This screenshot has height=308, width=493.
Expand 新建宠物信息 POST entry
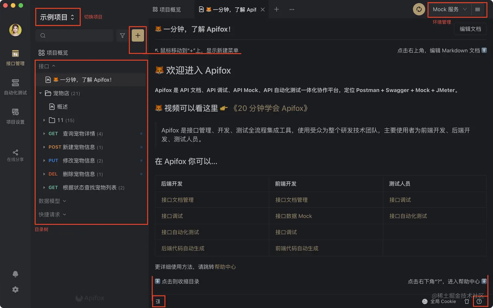pos(44,147)
